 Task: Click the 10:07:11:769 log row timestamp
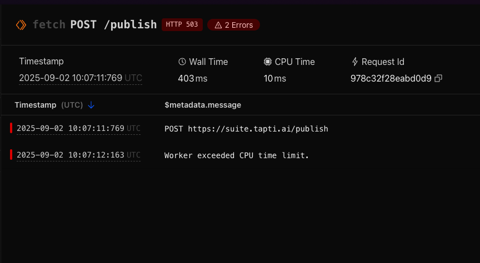coord(71,129)
